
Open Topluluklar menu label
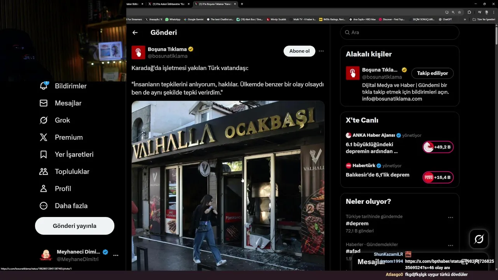(x=72, y=171)
